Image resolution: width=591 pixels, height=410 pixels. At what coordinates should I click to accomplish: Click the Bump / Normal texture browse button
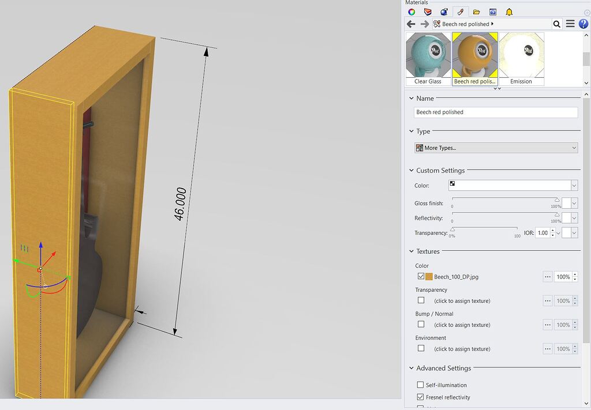click(547, 325)
